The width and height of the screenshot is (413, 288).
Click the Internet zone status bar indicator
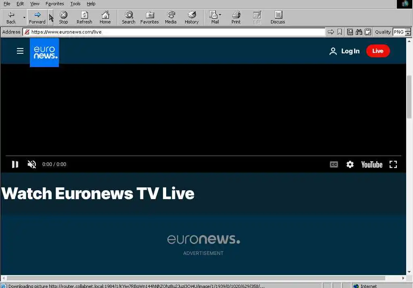pyautogui.click(x=365, y=286)
